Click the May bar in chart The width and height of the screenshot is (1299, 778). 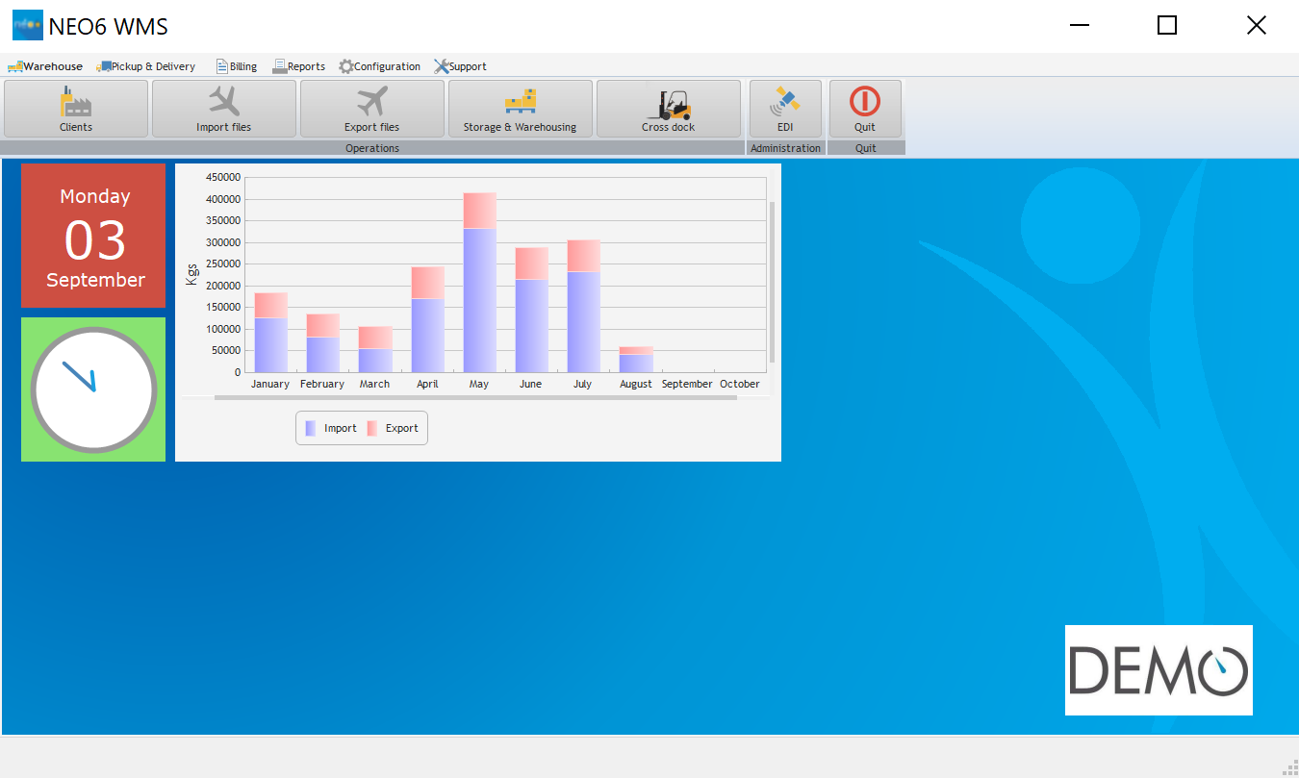(x=479, y=282)
